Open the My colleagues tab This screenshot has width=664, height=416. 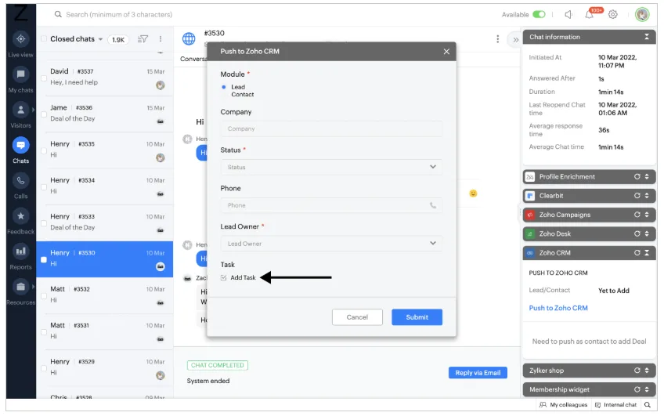(564, 405)
